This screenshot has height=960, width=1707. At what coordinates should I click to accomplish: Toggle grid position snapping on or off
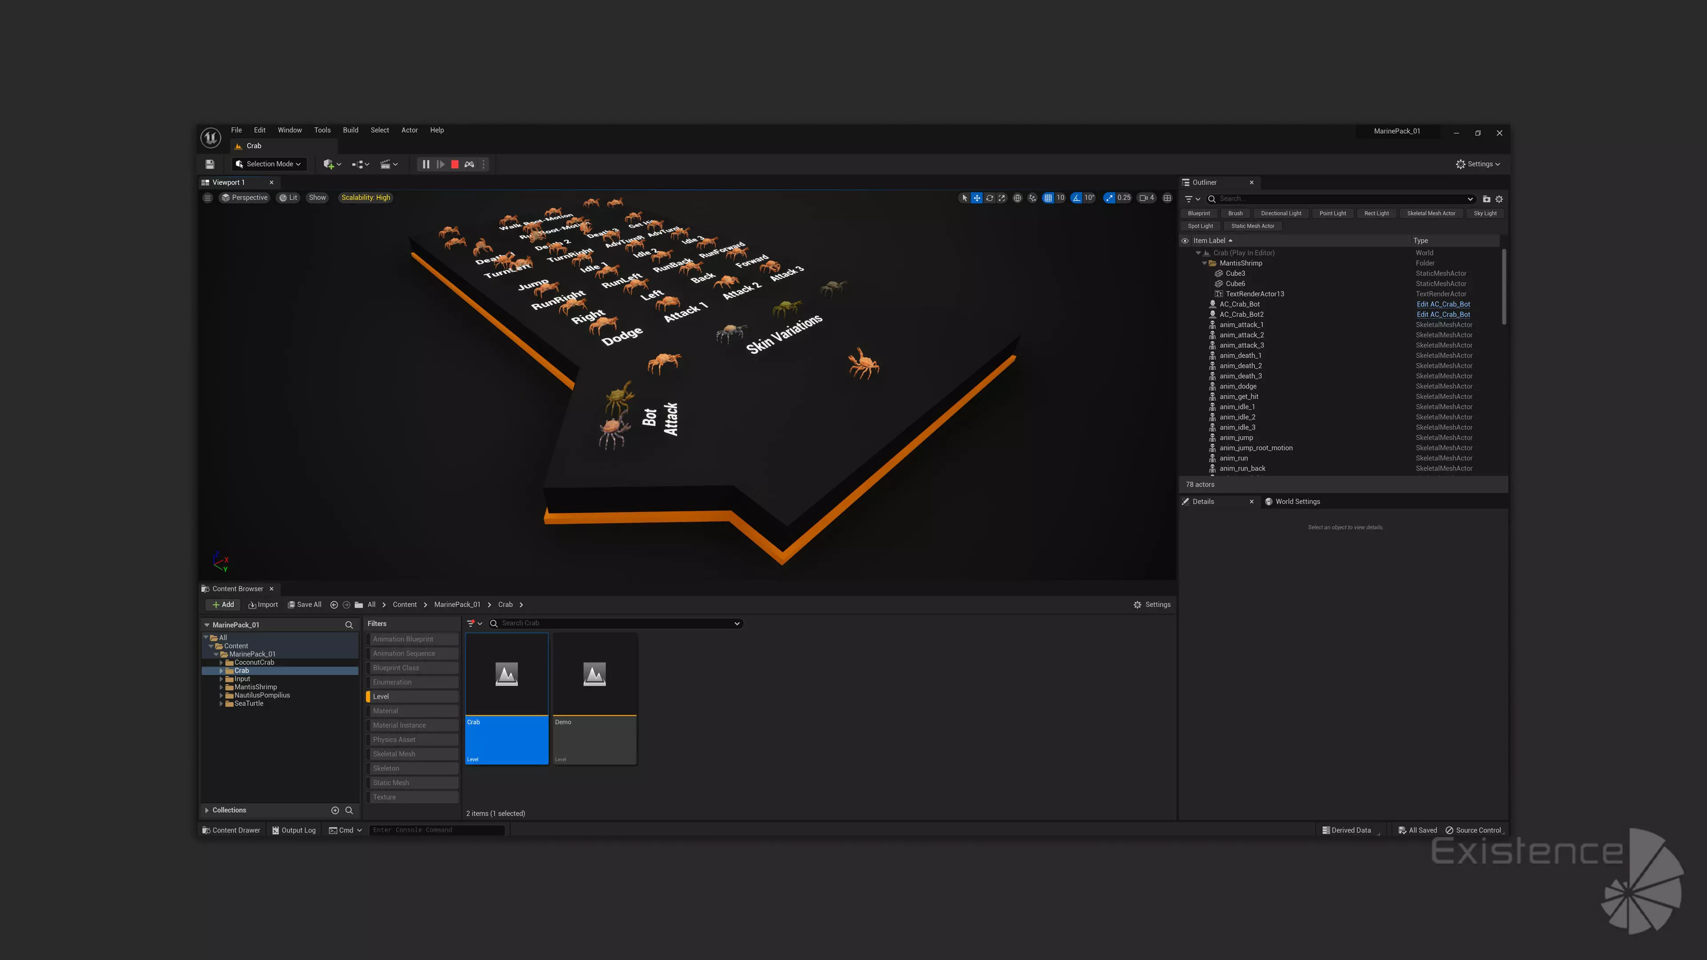point(1048,198)
